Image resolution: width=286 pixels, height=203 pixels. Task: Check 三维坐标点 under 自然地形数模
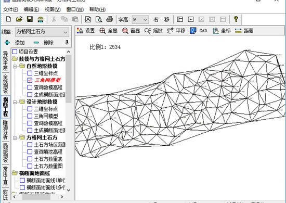30,73
